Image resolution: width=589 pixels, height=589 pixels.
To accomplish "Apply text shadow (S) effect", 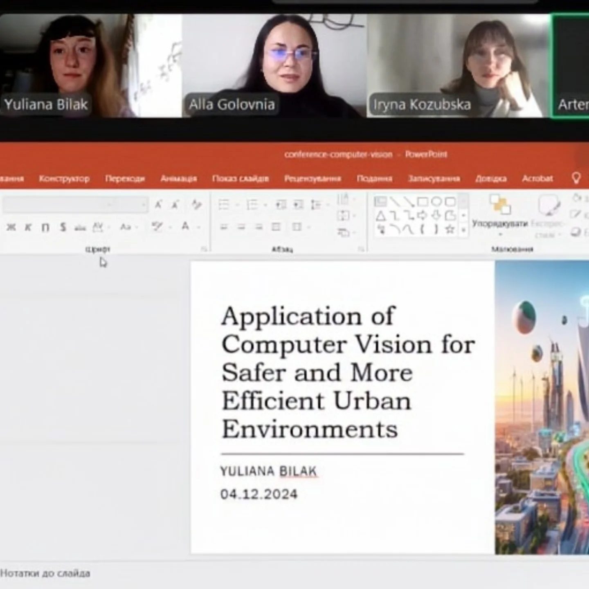I will tap(63, 227).
